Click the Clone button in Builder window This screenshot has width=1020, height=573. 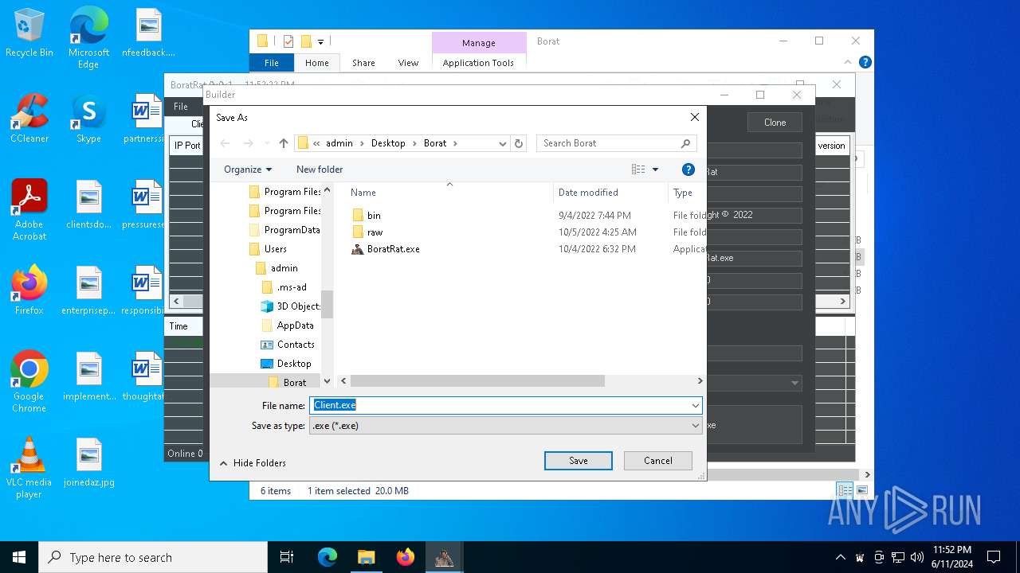tap(775, 123)
